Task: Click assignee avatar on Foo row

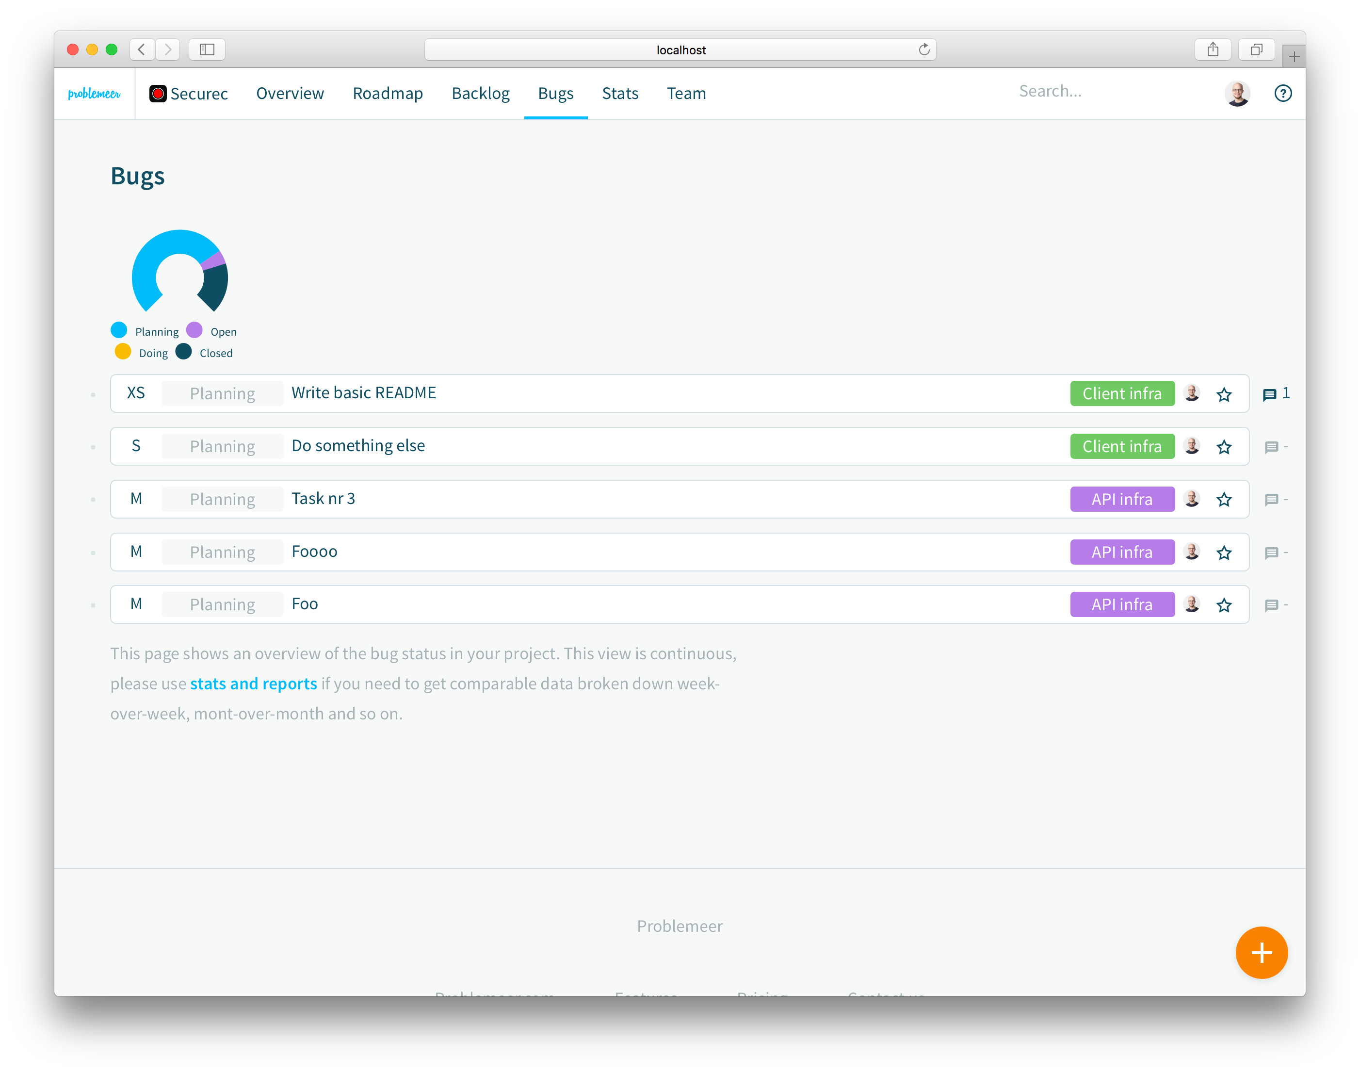Action: point(1192,604)
